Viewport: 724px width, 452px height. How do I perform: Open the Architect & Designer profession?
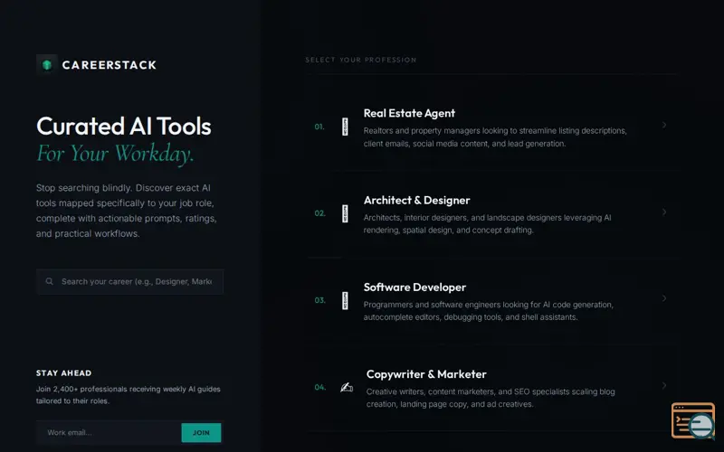point(416,200)
